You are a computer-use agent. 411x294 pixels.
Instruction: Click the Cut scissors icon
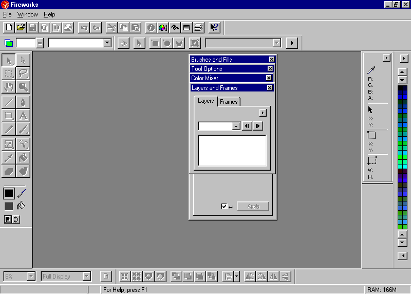click(x=112, y=28)
